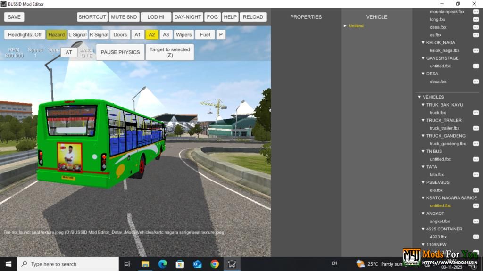
Task: Collapse the 4225 CONTAINER folder
Action: (x=423, y=229)
